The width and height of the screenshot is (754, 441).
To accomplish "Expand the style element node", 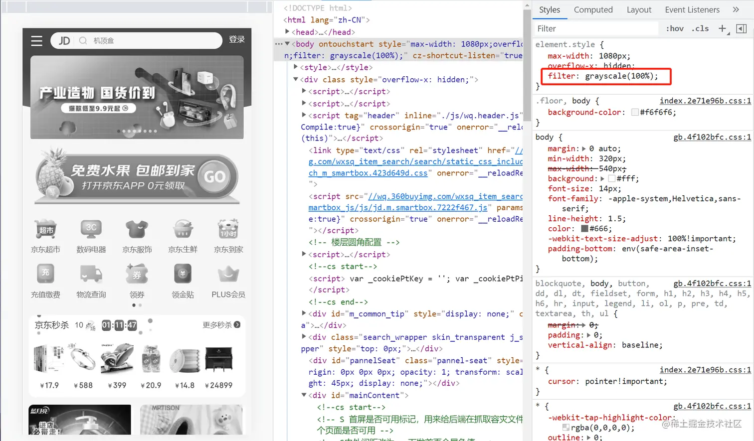I will pyautogui.click(x=296, y=67).
